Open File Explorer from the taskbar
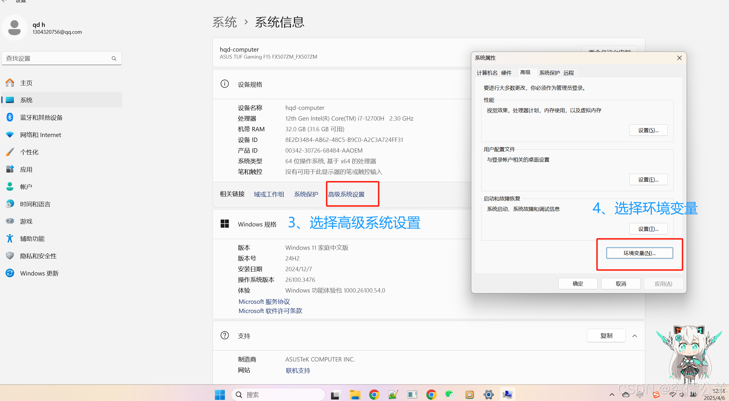Image resolution: width=729 pixels, height=401 pixels. coord(355,394)
